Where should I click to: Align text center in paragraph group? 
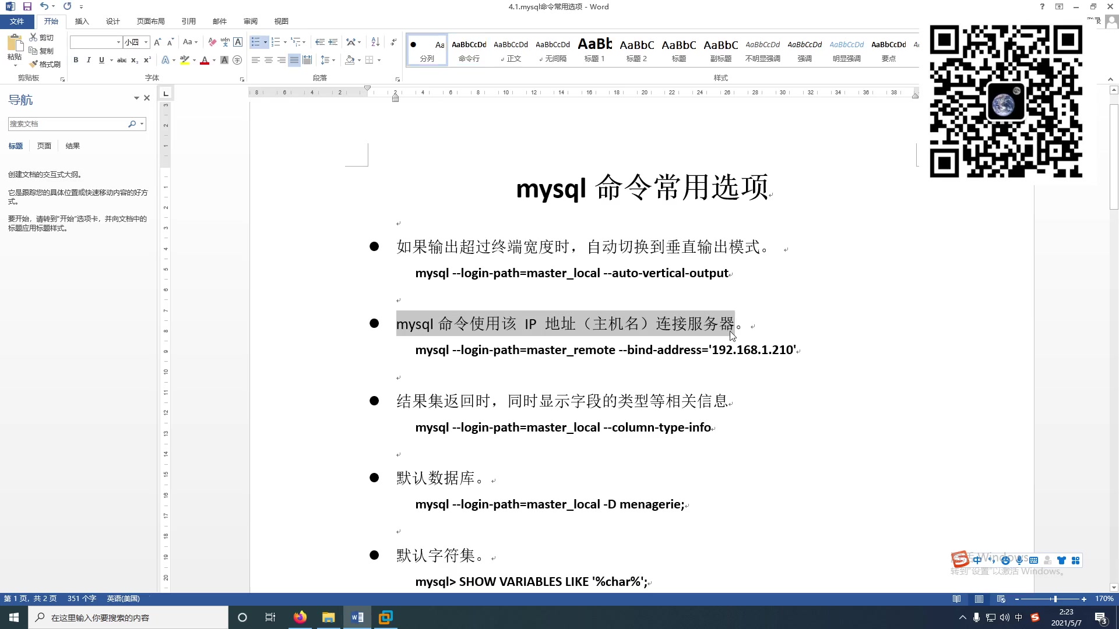(269, 60)
